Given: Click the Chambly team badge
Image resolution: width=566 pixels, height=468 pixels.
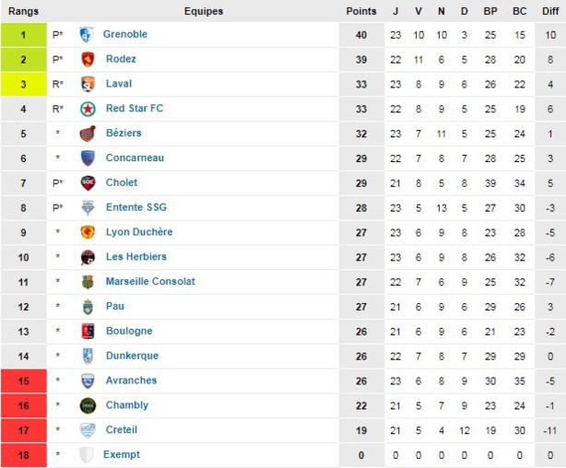Looking at the screenshot, I should click(88, 405).
